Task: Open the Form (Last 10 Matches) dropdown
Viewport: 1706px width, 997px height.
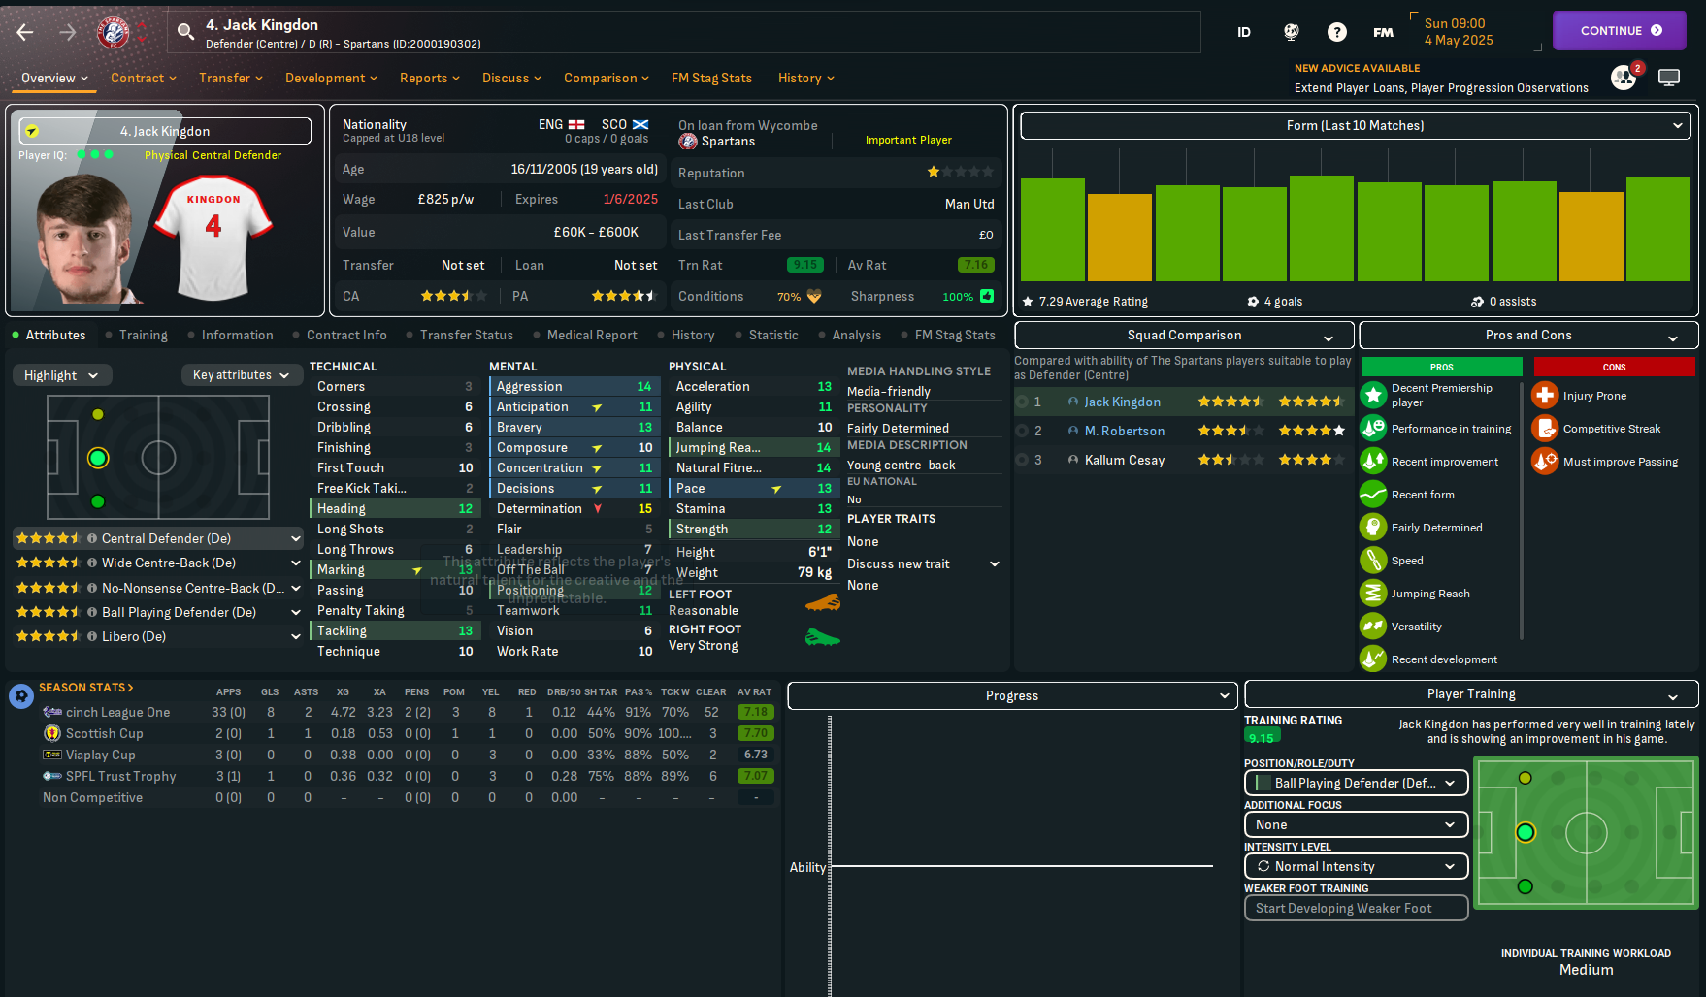Action: click(x=1355, y=125)
